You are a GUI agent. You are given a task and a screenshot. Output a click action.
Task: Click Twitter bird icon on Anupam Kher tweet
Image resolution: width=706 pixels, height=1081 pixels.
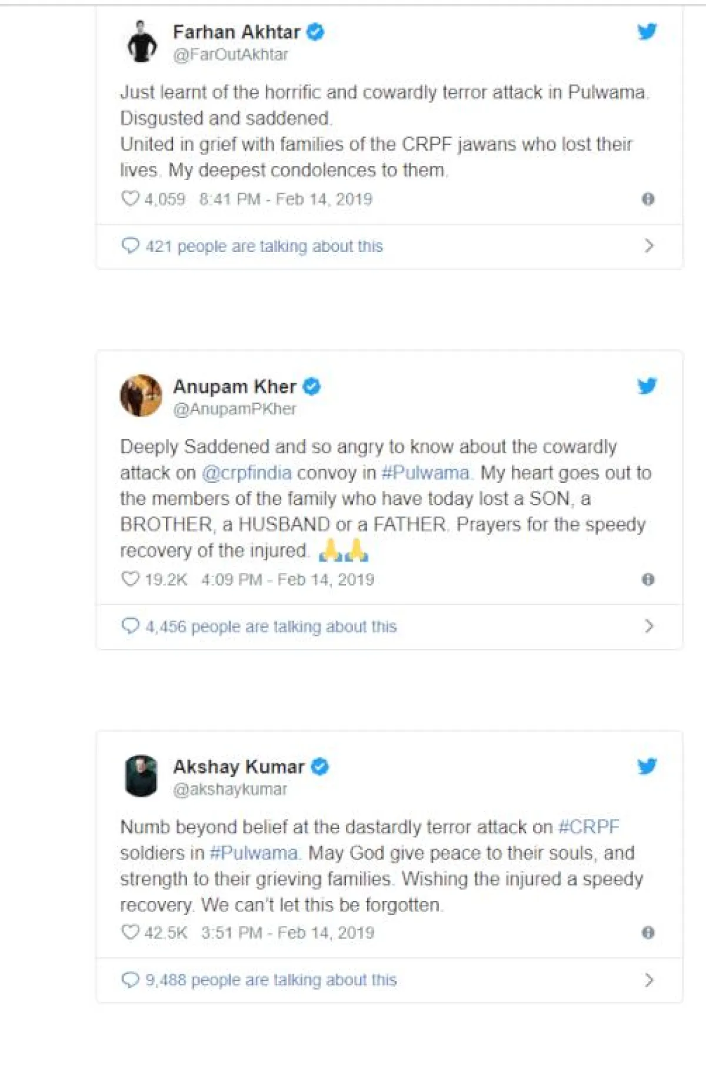(x=647, y=386)
